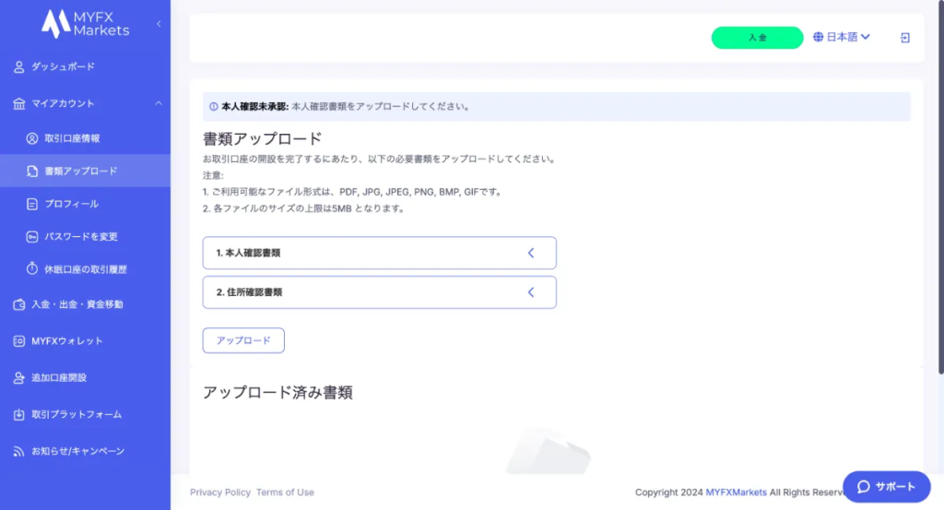944x510 pixels.
Task: Collapse the マイアカウント menu section
Action: [x=159, y=103]
